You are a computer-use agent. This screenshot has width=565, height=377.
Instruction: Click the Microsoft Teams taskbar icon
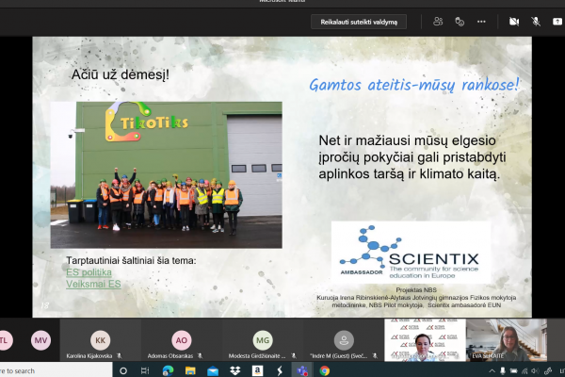302,370
